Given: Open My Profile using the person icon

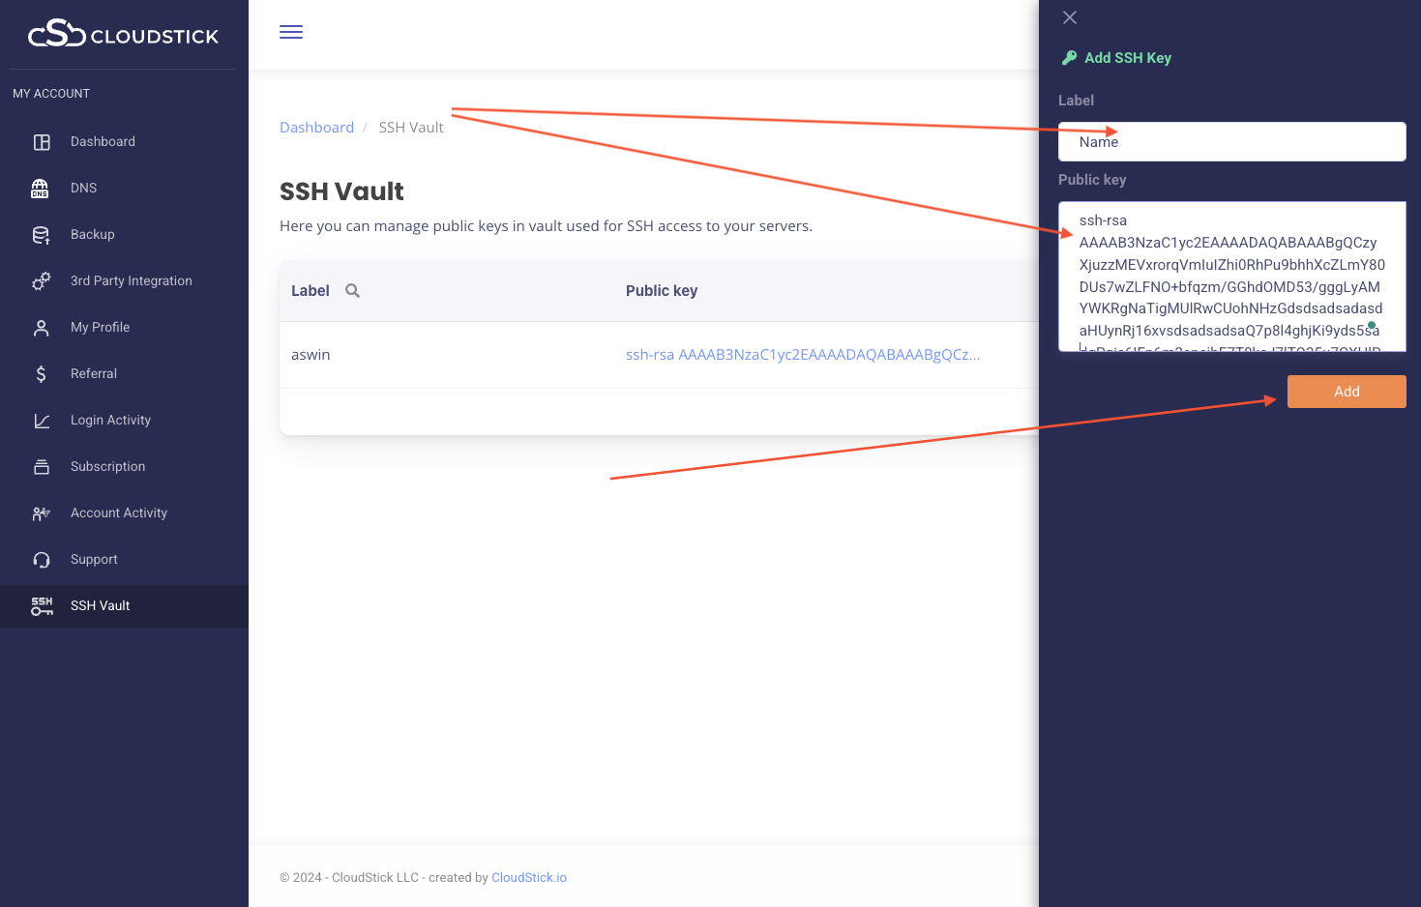Looking at the screenshot, I should (41, 327).
